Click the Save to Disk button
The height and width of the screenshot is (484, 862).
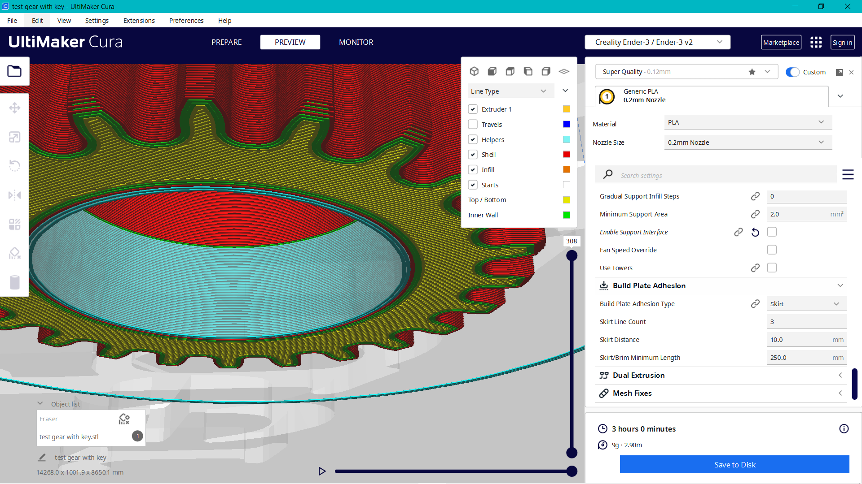pyautogui.click(x=734, y=465)
